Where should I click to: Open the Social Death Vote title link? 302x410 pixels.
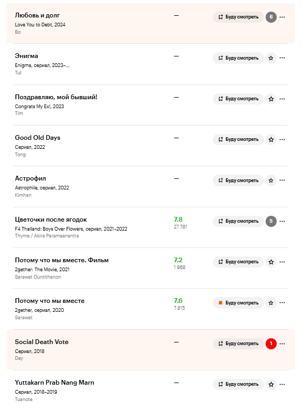42,342
